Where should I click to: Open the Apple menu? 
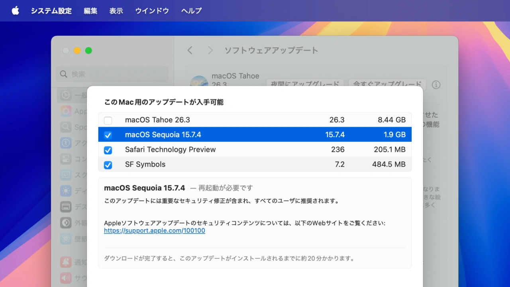click(x=15, y=11)
